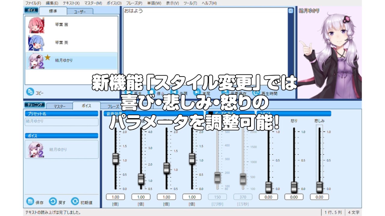Open the ボイス(O) menu
Image resolution: width=385 pixels, height=216 pixels.
click(114, 3)
